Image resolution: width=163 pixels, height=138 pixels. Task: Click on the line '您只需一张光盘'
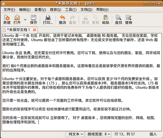point(63,100)
